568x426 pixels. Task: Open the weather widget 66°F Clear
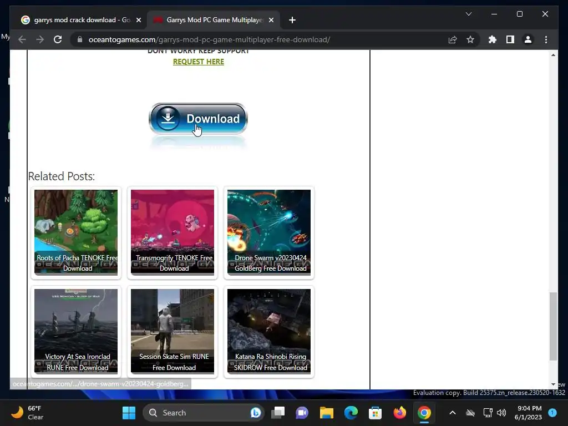tap(27, 413)
